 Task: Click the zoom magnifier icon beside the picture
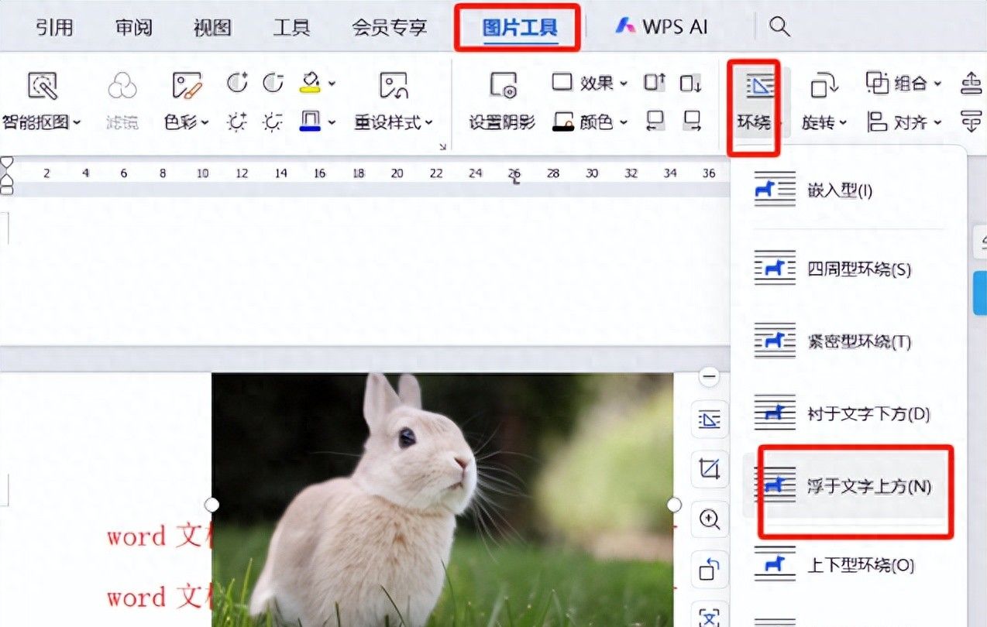tap(709, 519)
